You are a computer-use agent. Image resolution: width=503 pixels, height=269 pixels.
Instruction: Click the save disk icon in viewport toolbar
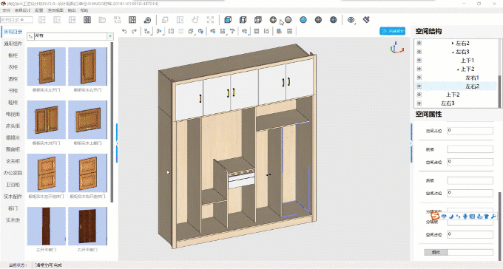(x=289, y=31)
